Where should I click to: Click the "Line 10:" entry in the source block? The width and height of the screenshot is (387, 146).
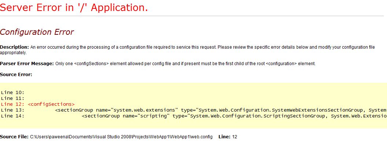pos(13,93)
